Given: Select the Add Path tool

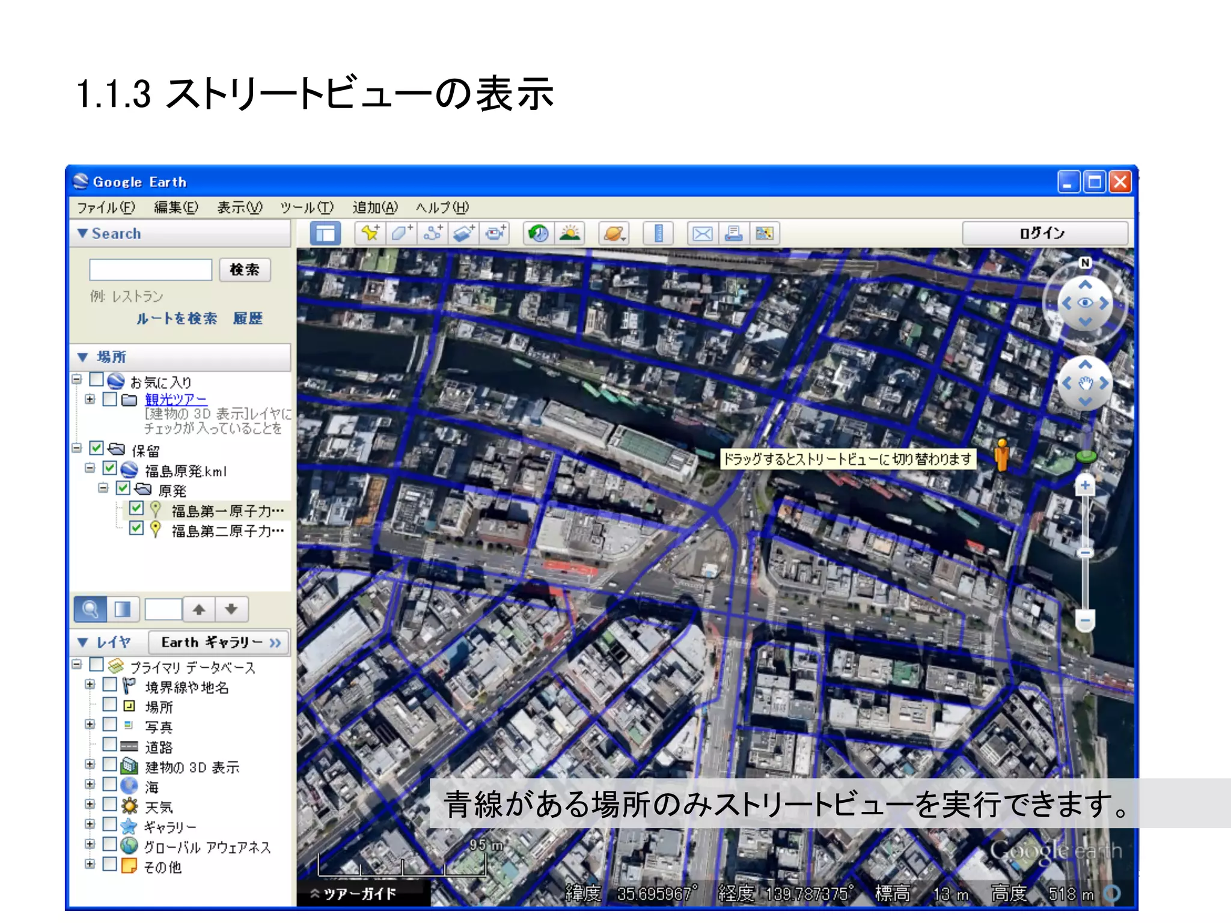Looking at the screenshot, I should [433, 233].
